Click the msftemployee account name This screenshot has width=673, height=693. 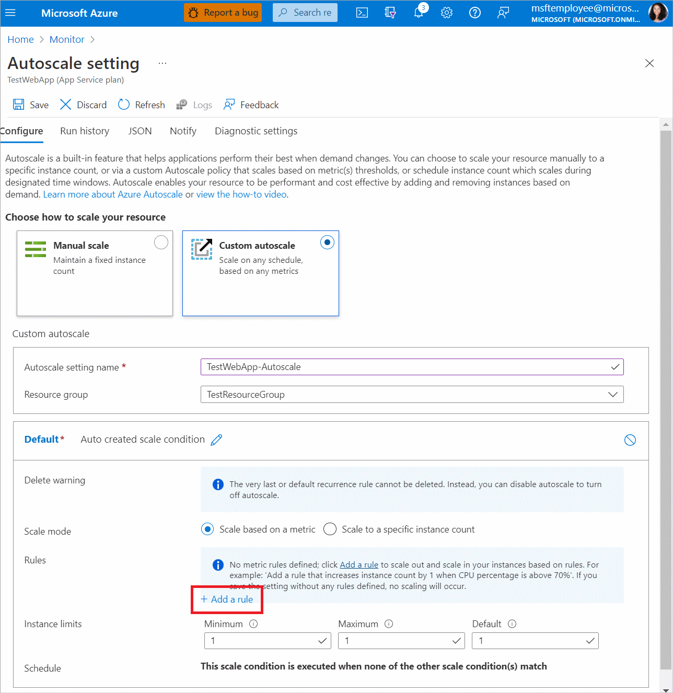585,8
